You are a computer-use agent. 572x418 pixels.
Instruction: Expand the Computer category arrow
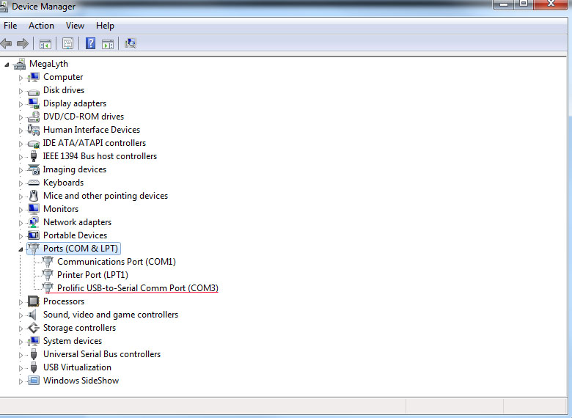21,78
